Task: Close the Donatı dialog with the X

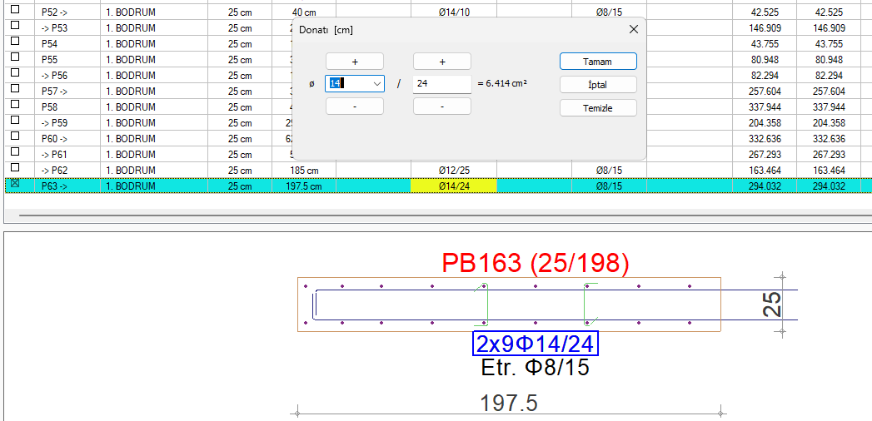Action: tap(634, 29)
